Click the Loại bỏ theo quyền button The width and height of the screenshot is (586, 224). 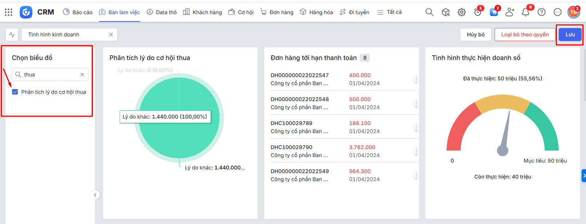coord(524,35)
